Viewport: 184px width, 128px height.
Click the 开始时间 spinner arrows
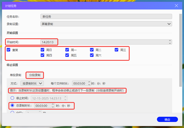(170, 42)
